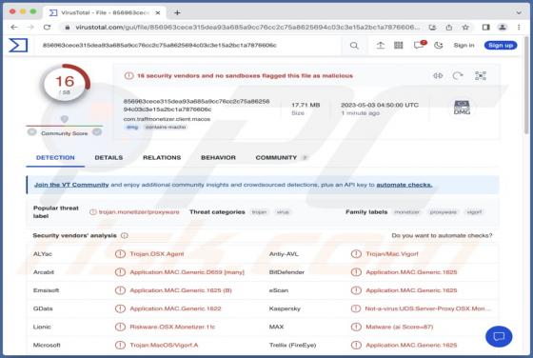This screenshot has width=533, height=358.
Task: Click the page vertical scrollbar
Action: coord(526,86)
